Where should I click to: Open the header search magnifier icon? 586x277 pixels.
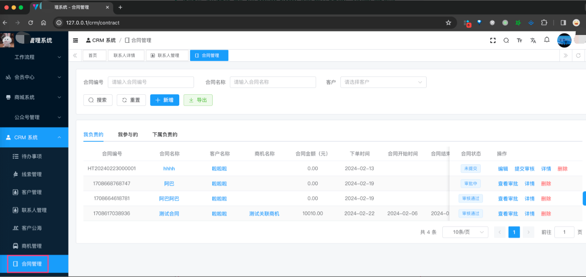(x=506, y=40)
